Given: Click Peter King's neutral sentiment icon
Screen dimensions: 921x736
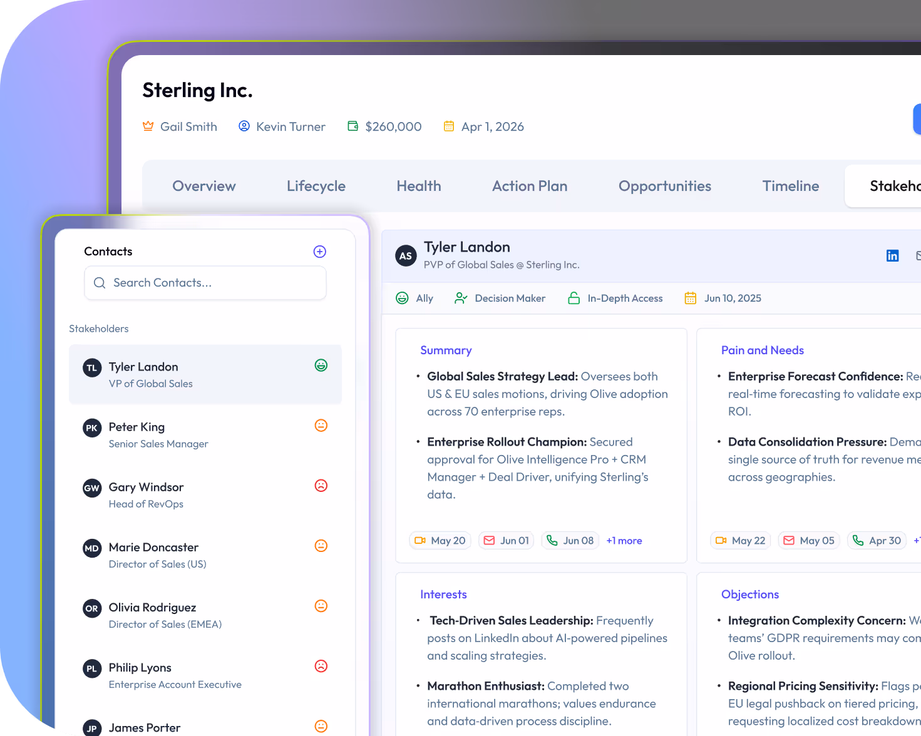Looking at the screenshot, I should pyautogui.click(x=321, y=426).
